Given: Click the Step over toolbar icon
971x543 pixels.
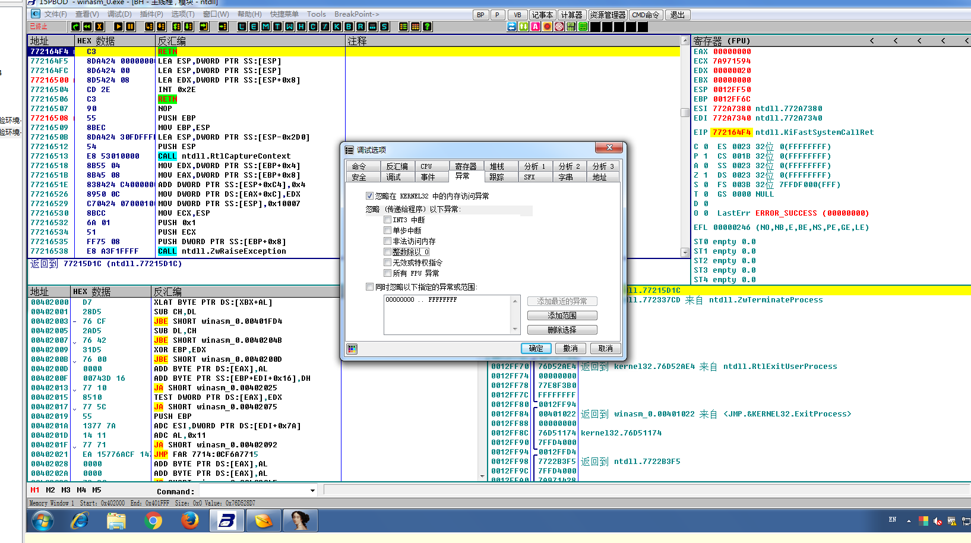Looking at the screenshot, I should point(161,27).
